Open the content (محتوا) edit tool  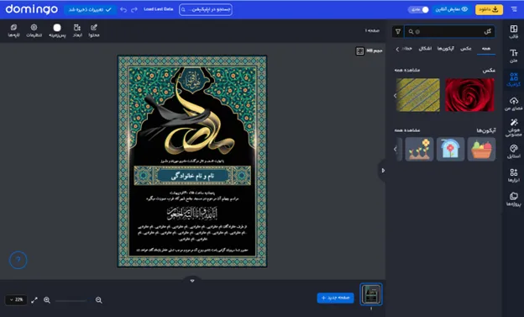(x=94, y=30)
